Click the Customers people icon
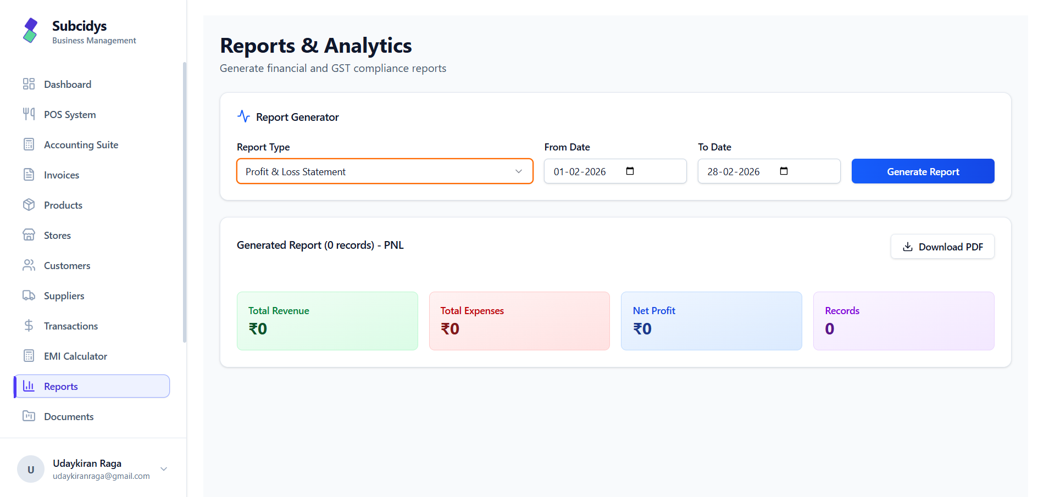The width and height of the screenshot is (1038, 497). (x=29, y=265)
